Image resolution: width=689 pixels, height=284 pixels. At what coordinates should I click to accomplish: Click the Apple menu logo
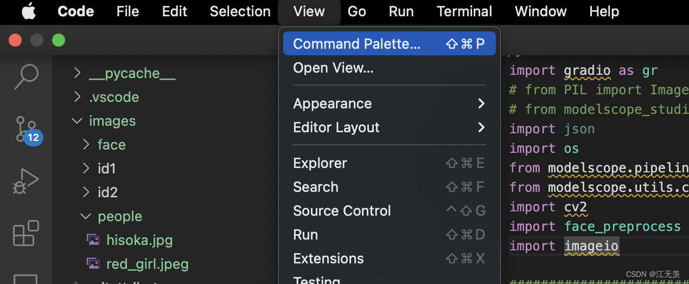click(29, 11)
